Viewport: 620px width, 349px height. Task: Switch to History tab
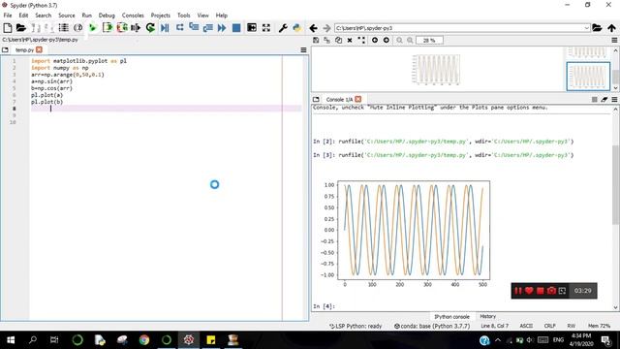pos(487,317)
